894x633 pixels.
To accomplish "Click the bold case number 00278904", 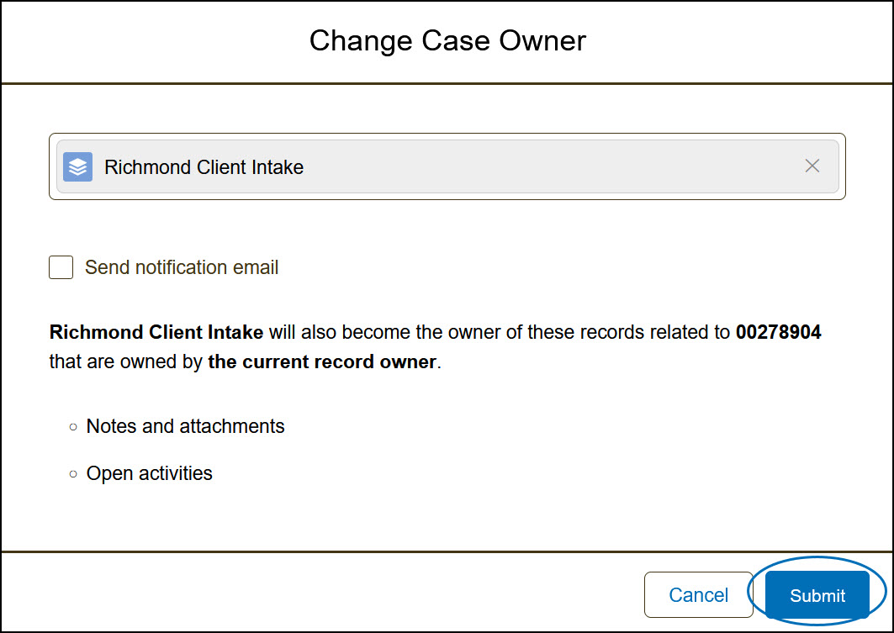I will (x=778, y=332).
